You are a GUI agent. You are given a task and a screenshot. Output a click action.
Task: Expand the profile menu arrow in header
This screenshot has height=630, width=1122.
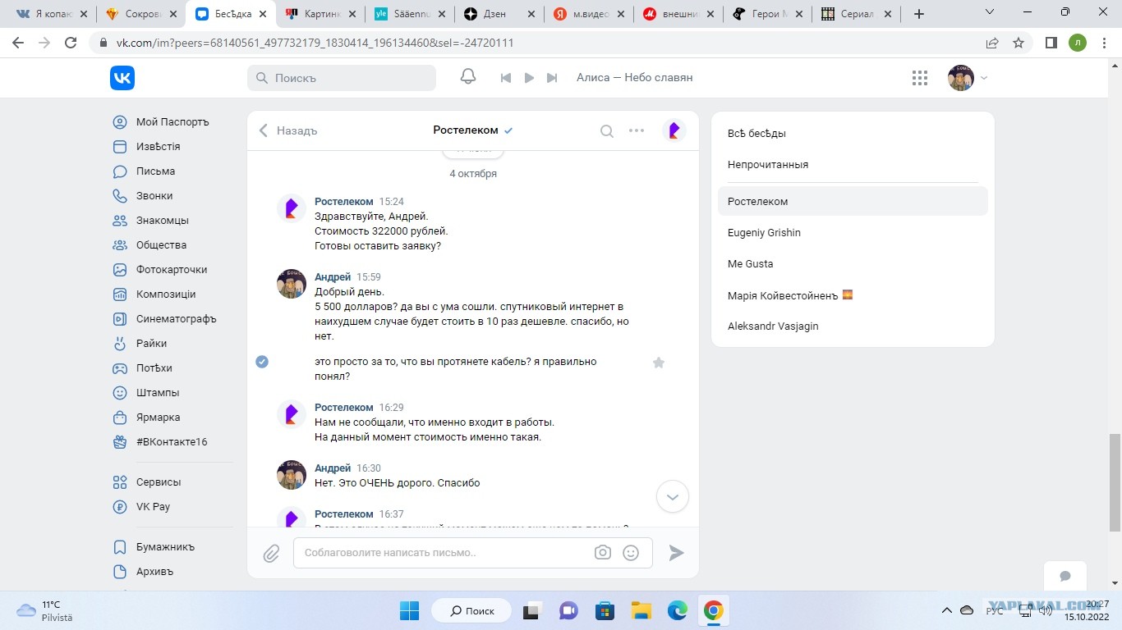984,78
